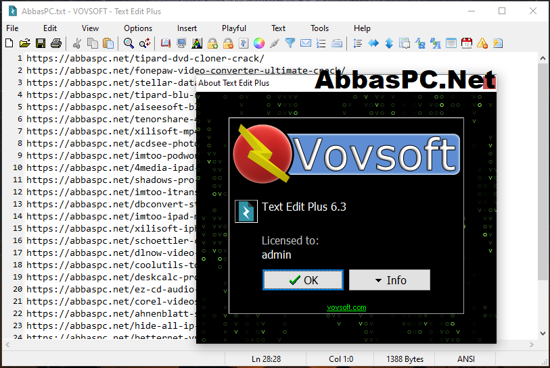Open the Insert menu

tap(187, 28)
